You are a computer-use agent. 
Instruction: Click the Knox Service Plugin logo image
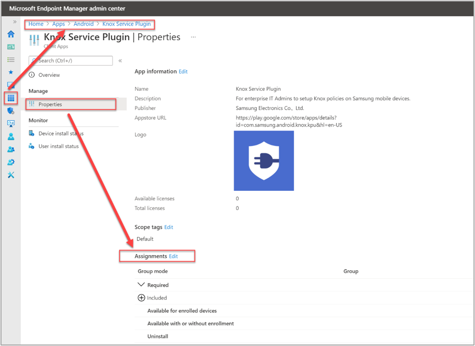click(x=264, y=161)
